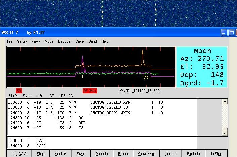The width and height of the screenshot is (237, 157).
Task: Click the TxStop button
Action: 216,154
